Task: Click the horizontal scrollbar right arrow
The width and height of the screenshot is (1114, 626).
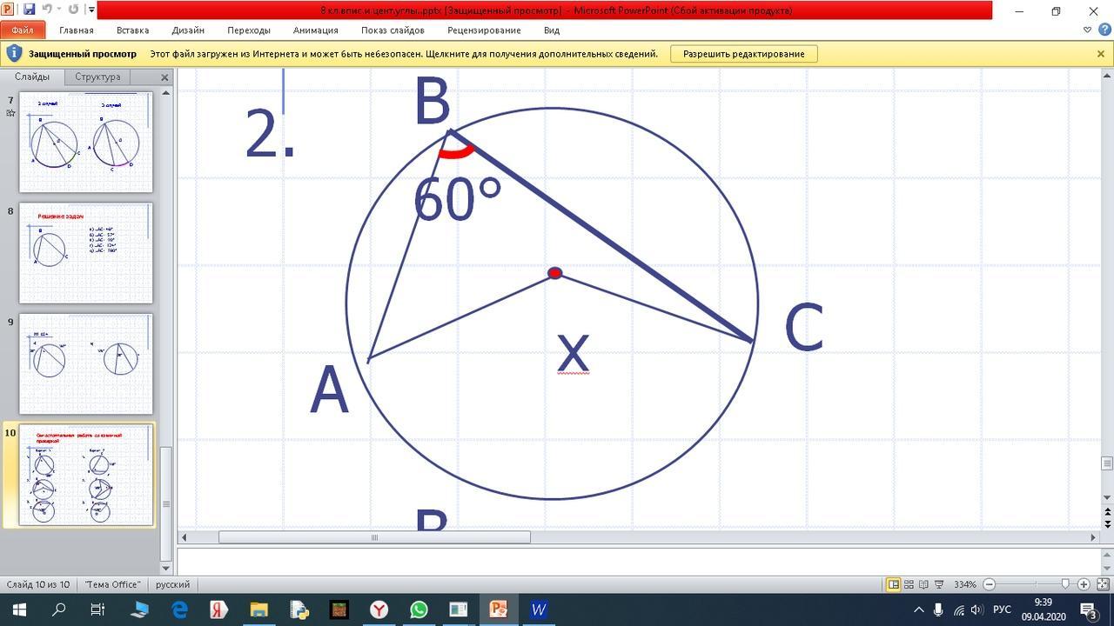Action: click(x=1094, y=537)
